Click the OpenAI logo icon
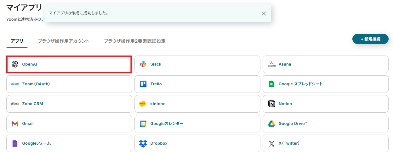Viewport: 393px width, 155px height. click(15, 64)
